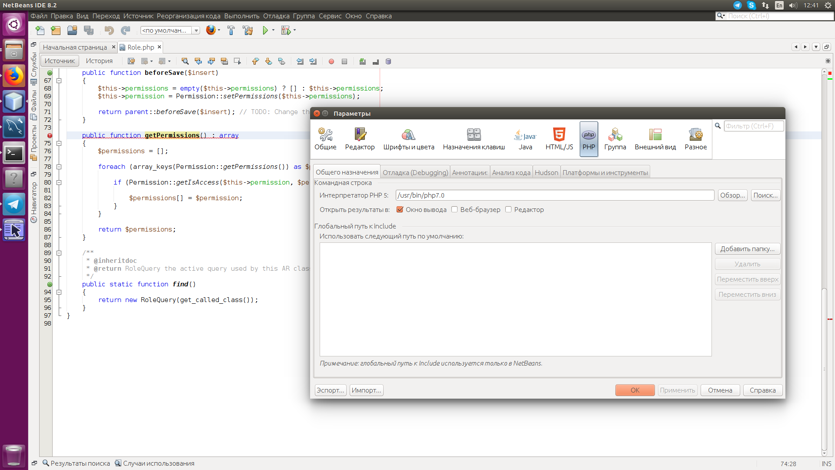835x470 pixels.
Task: Collapse code fold at line 67
Action: coord(59,81)
